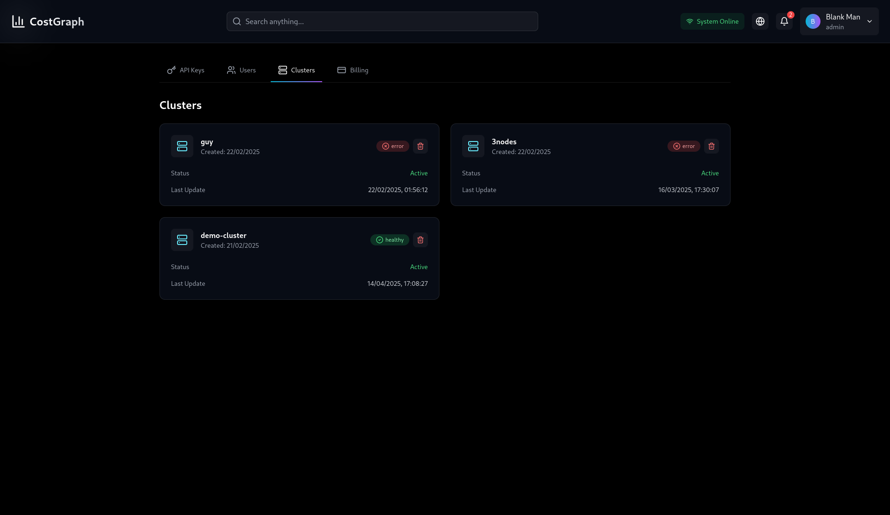Remove demo-cluster using its trash icon
Screen dimensions: 890x515
pos(420,240)
